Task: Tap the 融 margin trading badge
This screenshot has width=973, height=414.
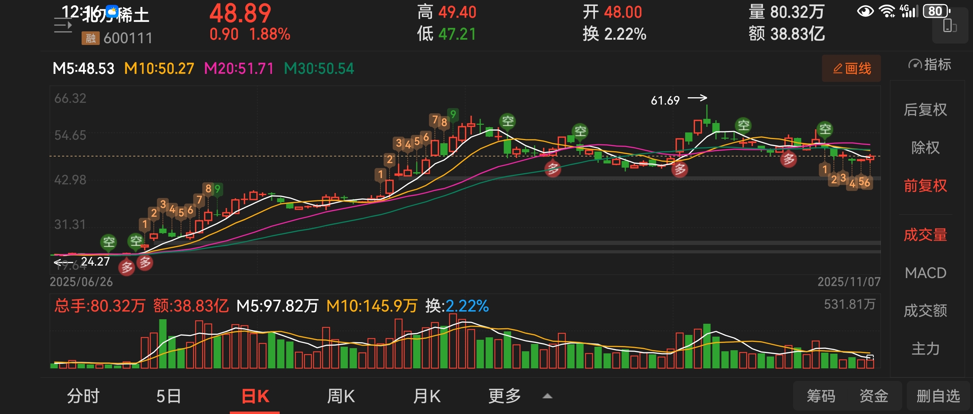Action: (x=90, y=38)
